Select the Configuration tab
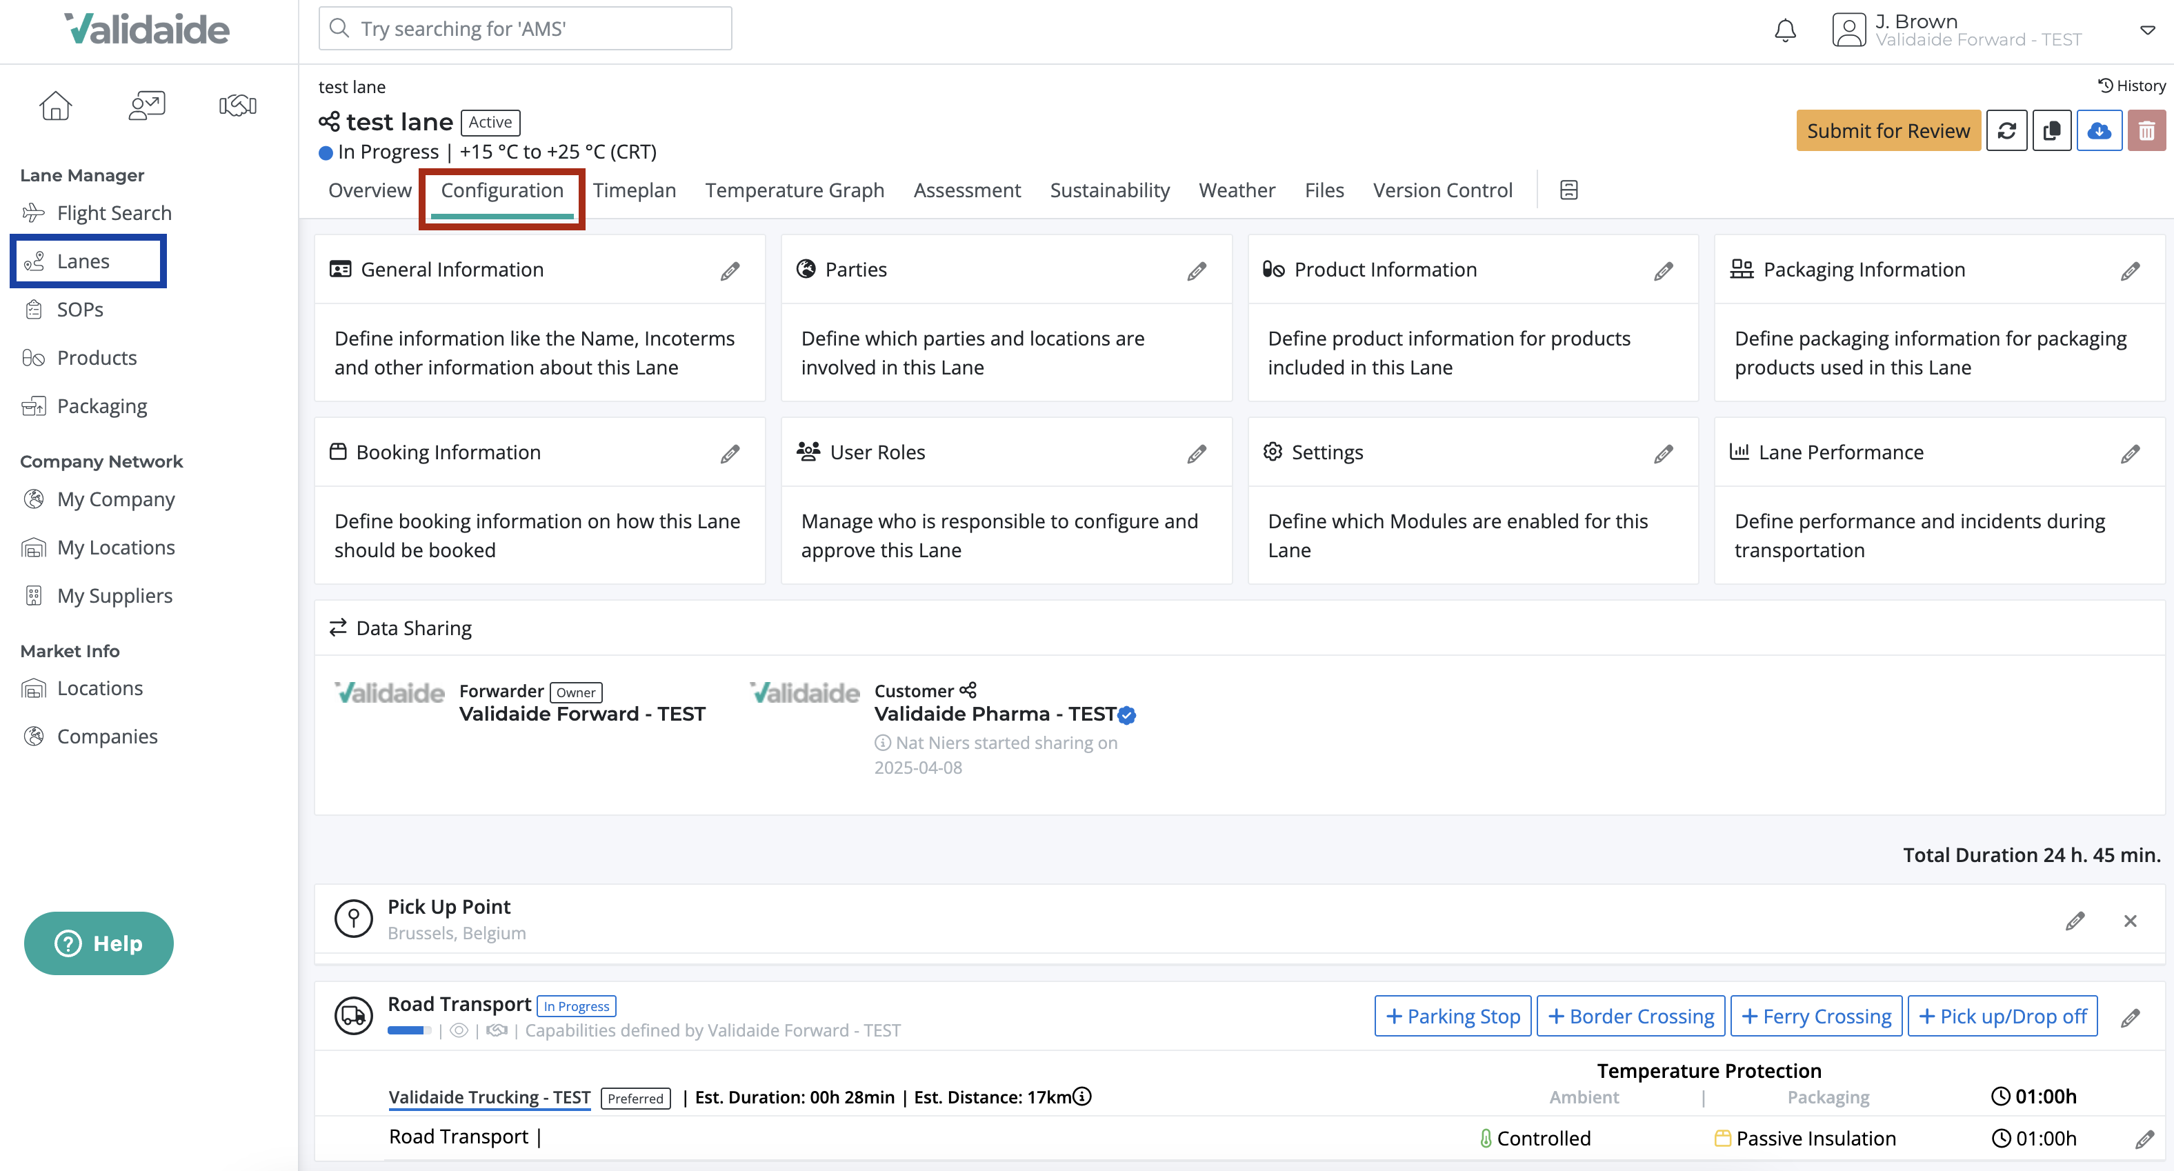The image size is (2174, 1171). [x=502, y=190]
